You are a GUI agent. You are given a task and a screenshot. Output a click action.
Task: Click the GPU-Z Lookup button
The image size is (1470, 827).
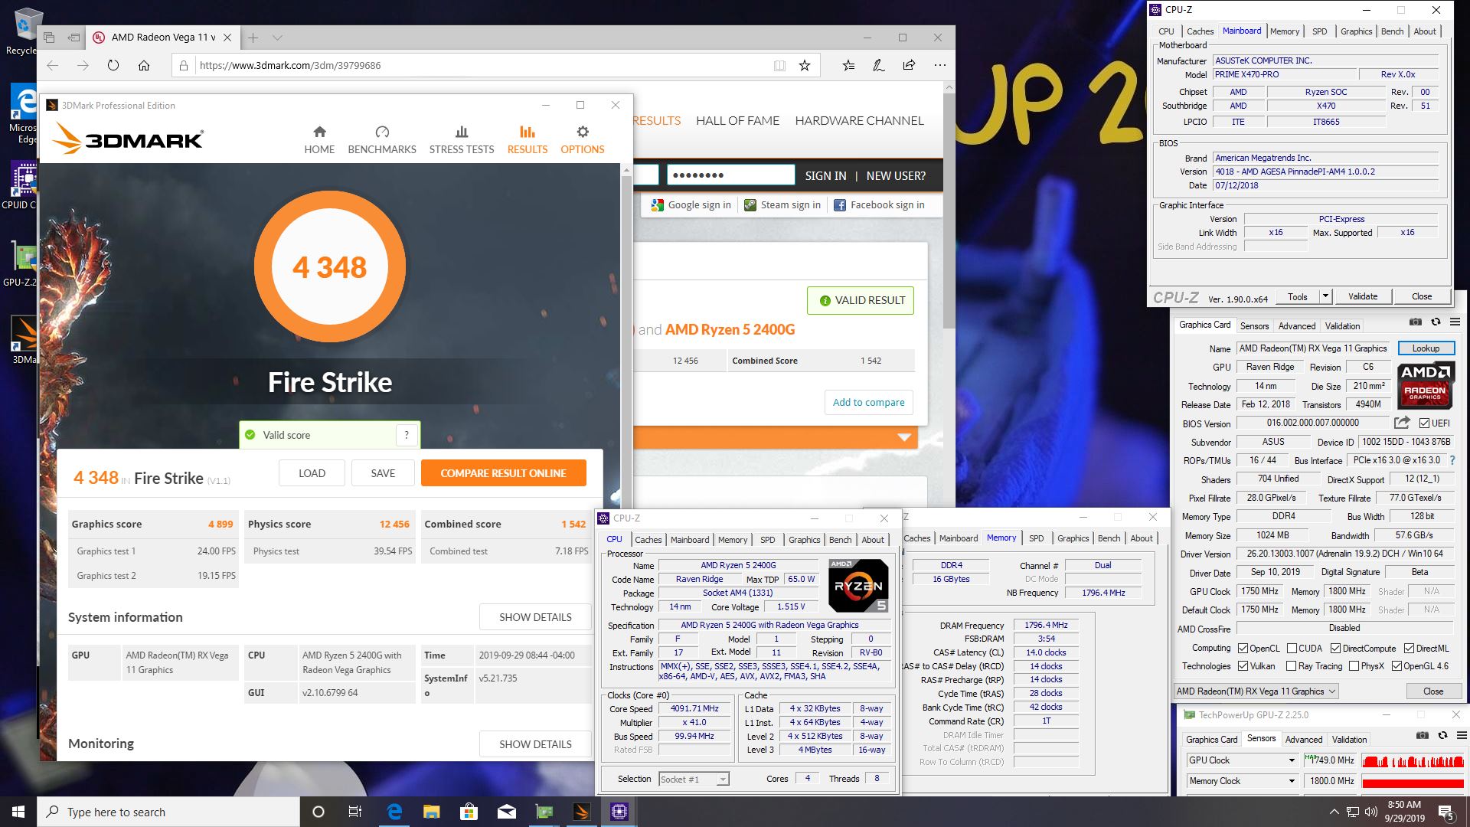coord(1426,348)
